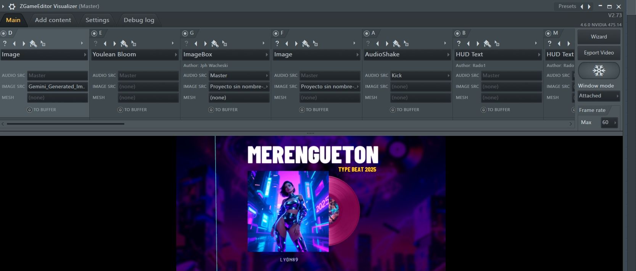Click the Export Video button
Viewport: 636px width, 271px height.
[x=599, y=53]
